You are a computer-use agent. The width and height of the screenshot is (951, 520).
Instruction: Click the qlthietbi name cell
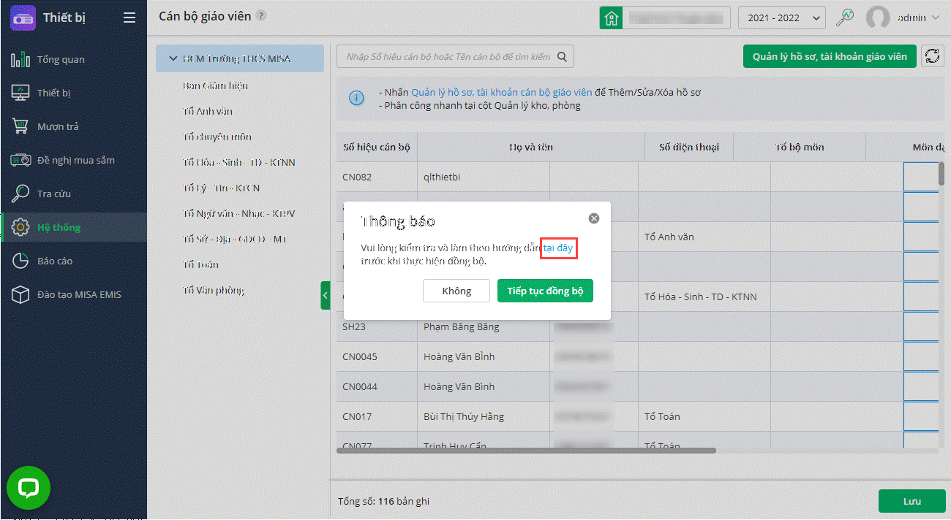(x=484, y=177)
